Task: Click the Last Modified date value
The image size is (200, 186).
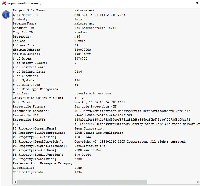Action: coord(100,15)
